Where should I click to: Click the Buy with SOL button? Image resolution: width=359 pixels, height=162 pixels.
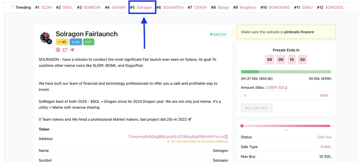[256, 108]
